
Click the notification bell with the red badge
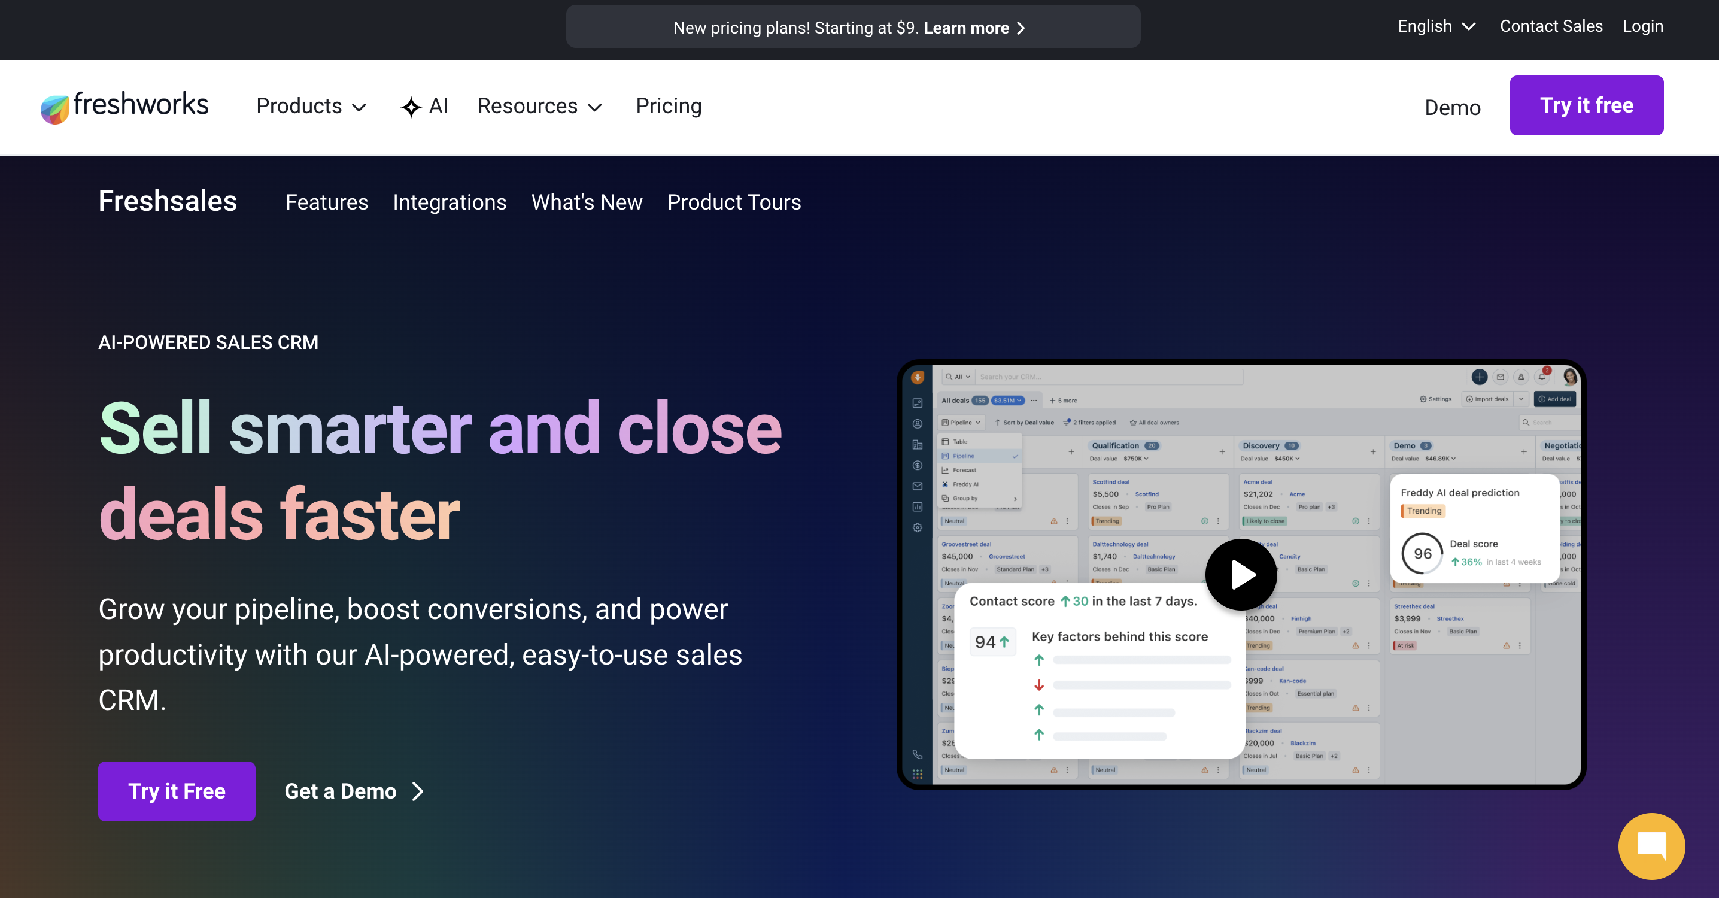[x=1542, y=376]
